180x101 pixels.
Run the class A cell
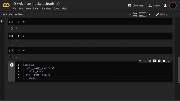coord(12,65)
